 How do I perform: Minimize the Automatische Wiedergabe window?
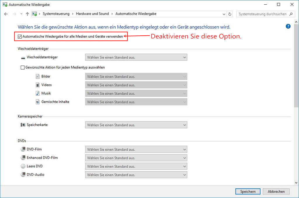coord(265,4)
